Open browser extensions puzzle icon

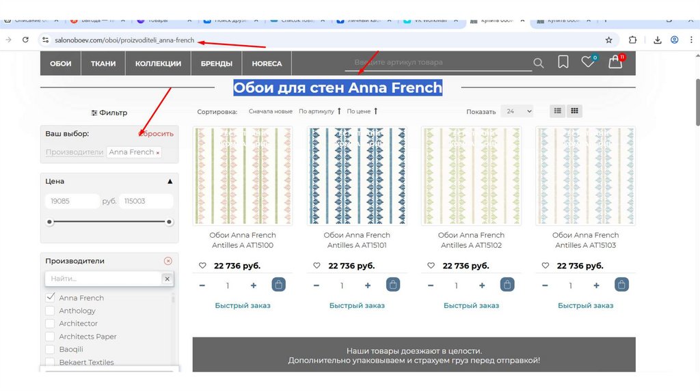point(632,40)
